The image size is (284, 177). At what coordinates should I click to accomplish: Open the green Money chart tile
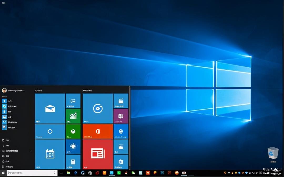pyautogui.click(x=73, y=116)
